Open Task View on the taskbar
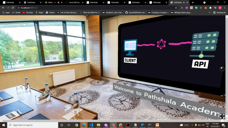The width and height of the screenshot is (228, 128). pyautogui.click(x=69, y=125)
